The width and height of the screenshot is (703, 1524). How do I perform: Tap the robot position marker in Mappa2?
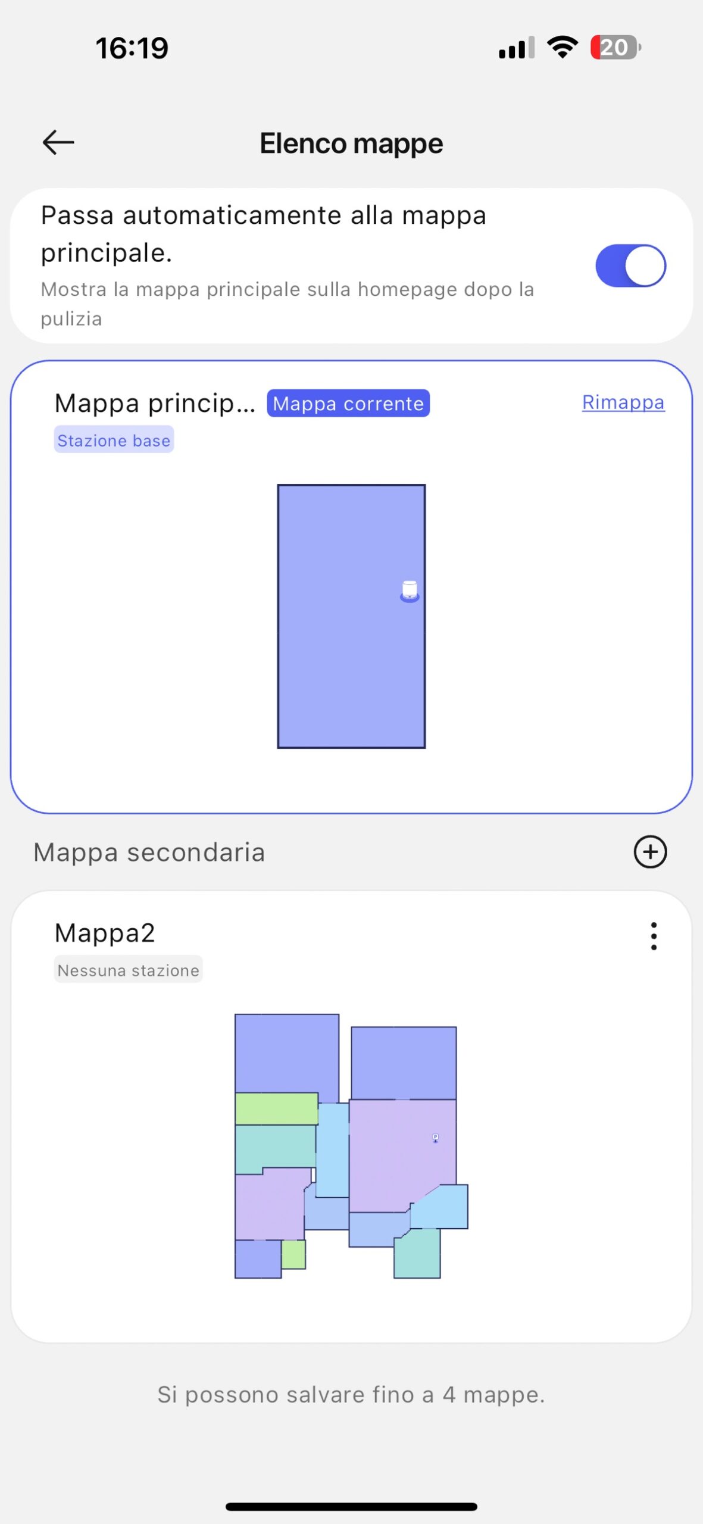coord(435,1138)
